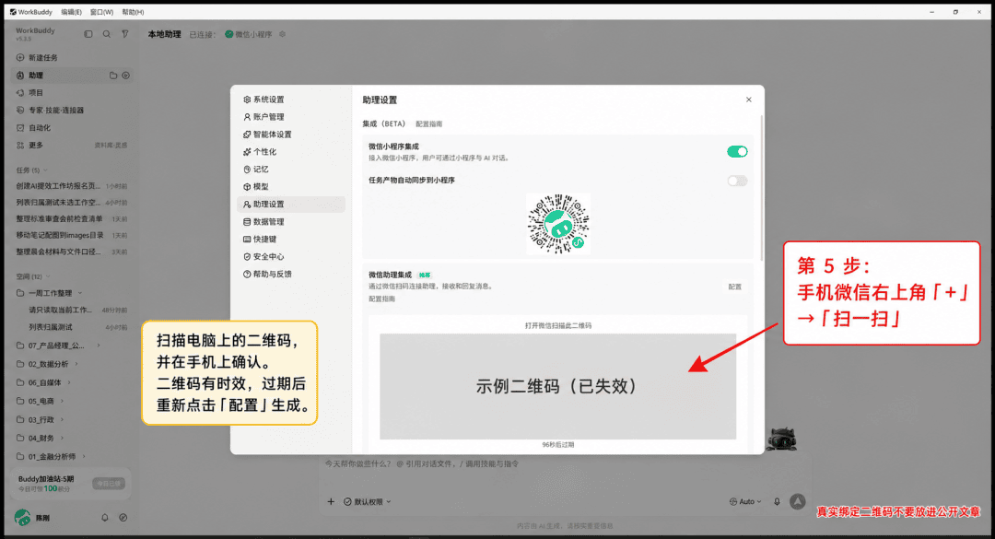
Task: Open task 整理晨会材料与文件口径...
Action: [x=72, y=252]
